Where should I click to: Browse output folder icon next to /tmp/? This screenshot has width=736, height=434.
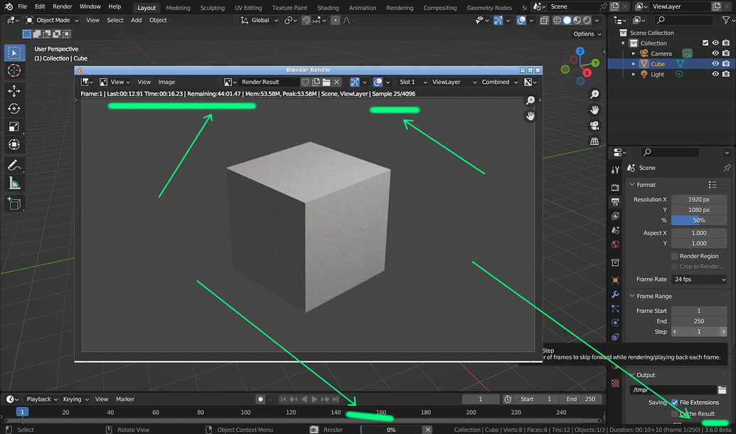[722, 390]
